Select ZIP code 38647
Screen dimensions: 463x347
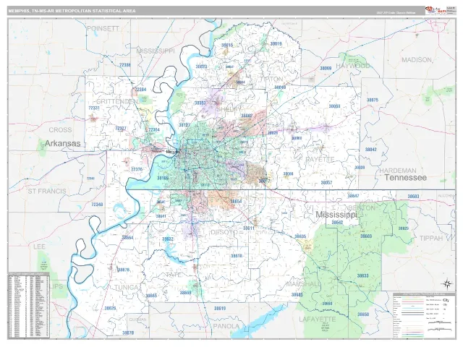coord(353,196)
